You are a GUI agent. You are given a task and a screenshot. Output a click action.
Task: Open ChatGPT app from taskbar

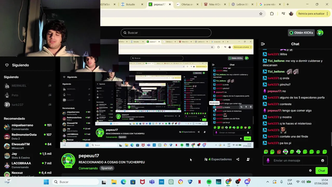tap(171, 182)
